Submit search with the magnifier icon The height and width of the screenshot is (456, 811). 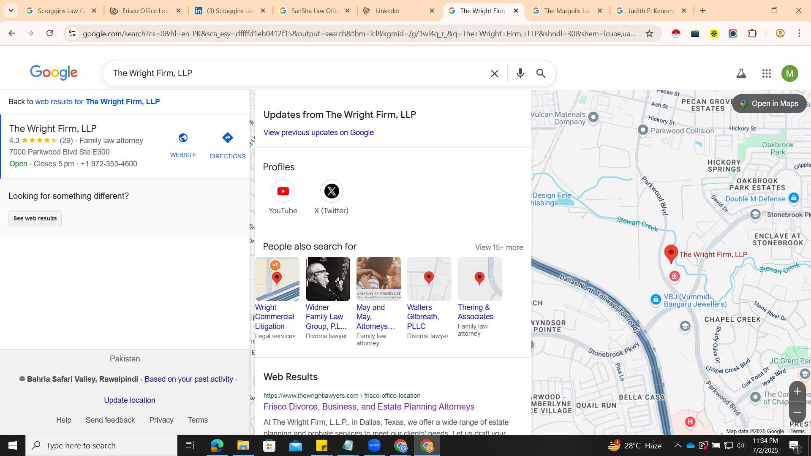pos(541,73)
